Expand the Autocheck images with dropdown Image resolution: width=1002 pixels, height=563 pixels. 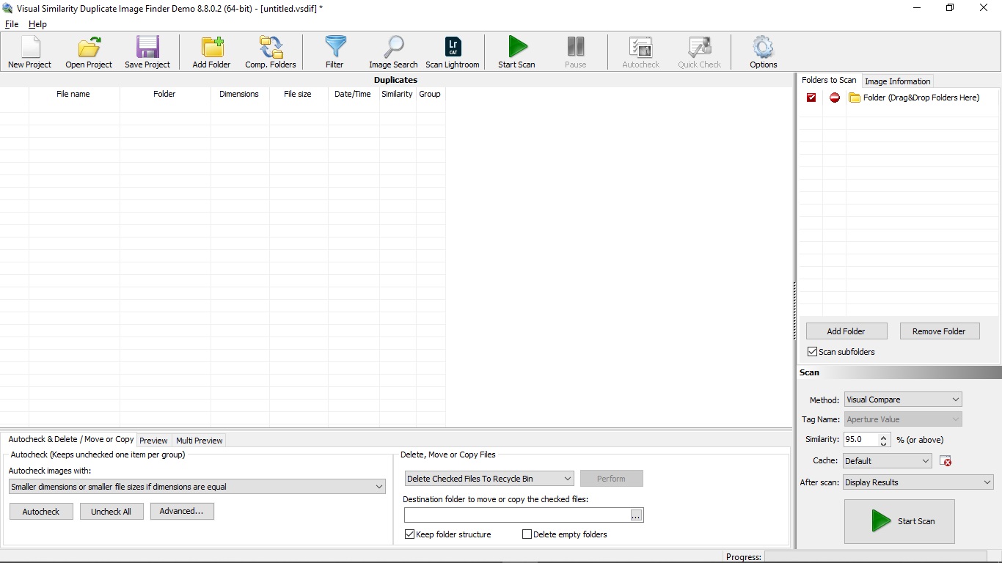[x=197, y=487]
